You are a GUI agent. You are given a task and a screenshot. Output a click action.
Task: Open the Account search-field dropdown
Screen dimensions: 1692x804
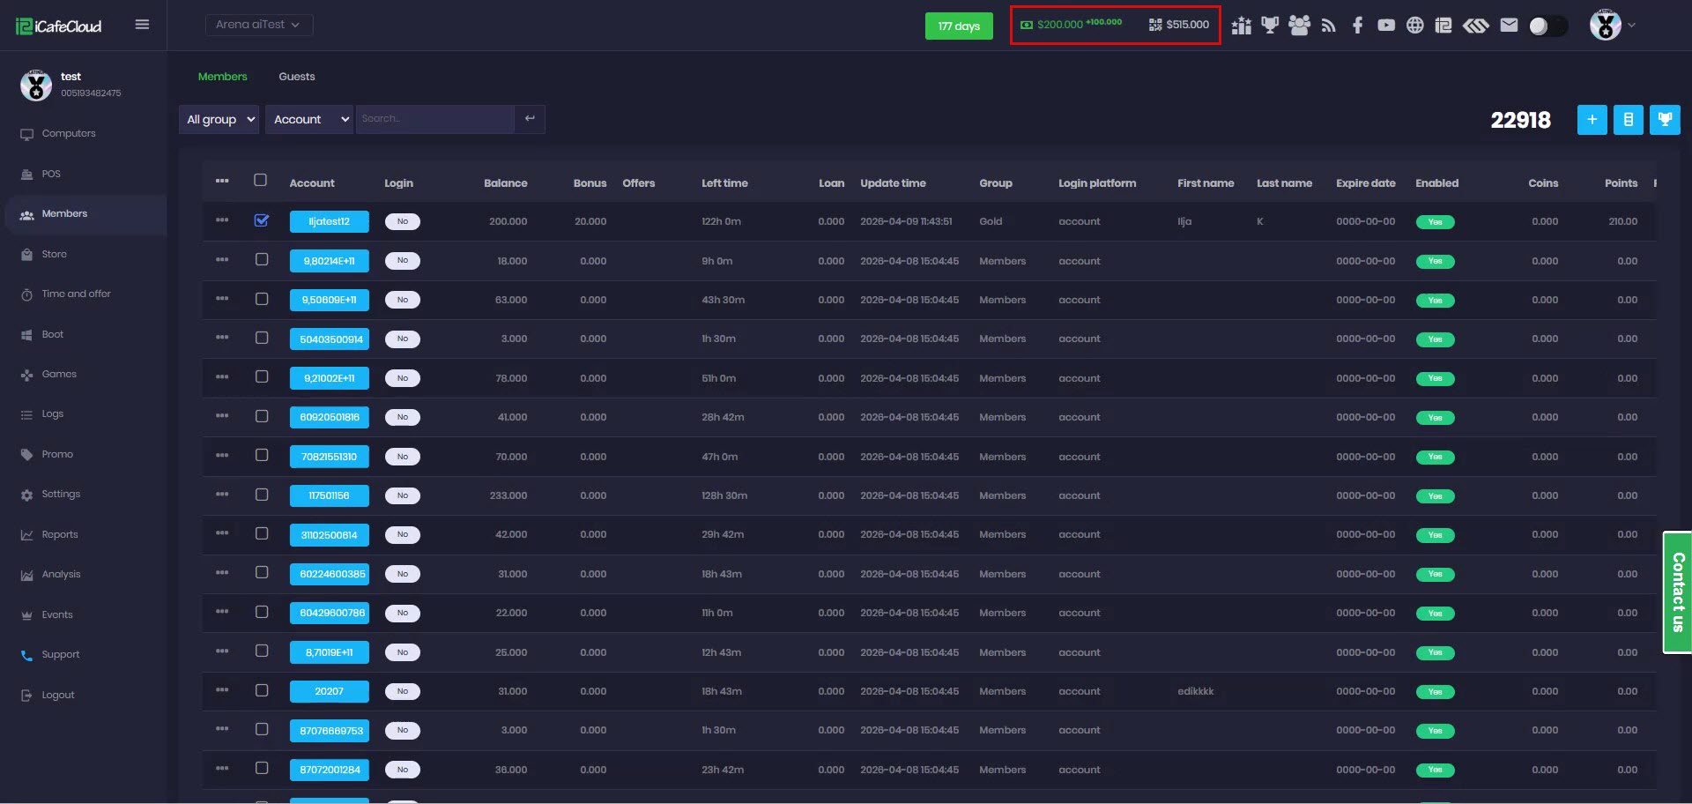(x=309, y=119)
